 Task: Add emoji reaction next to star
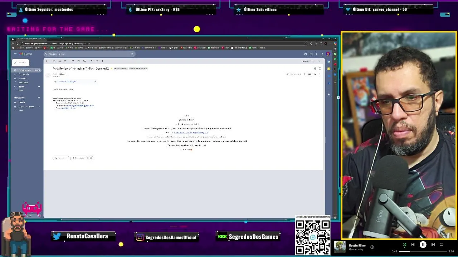tap(310, 74)
